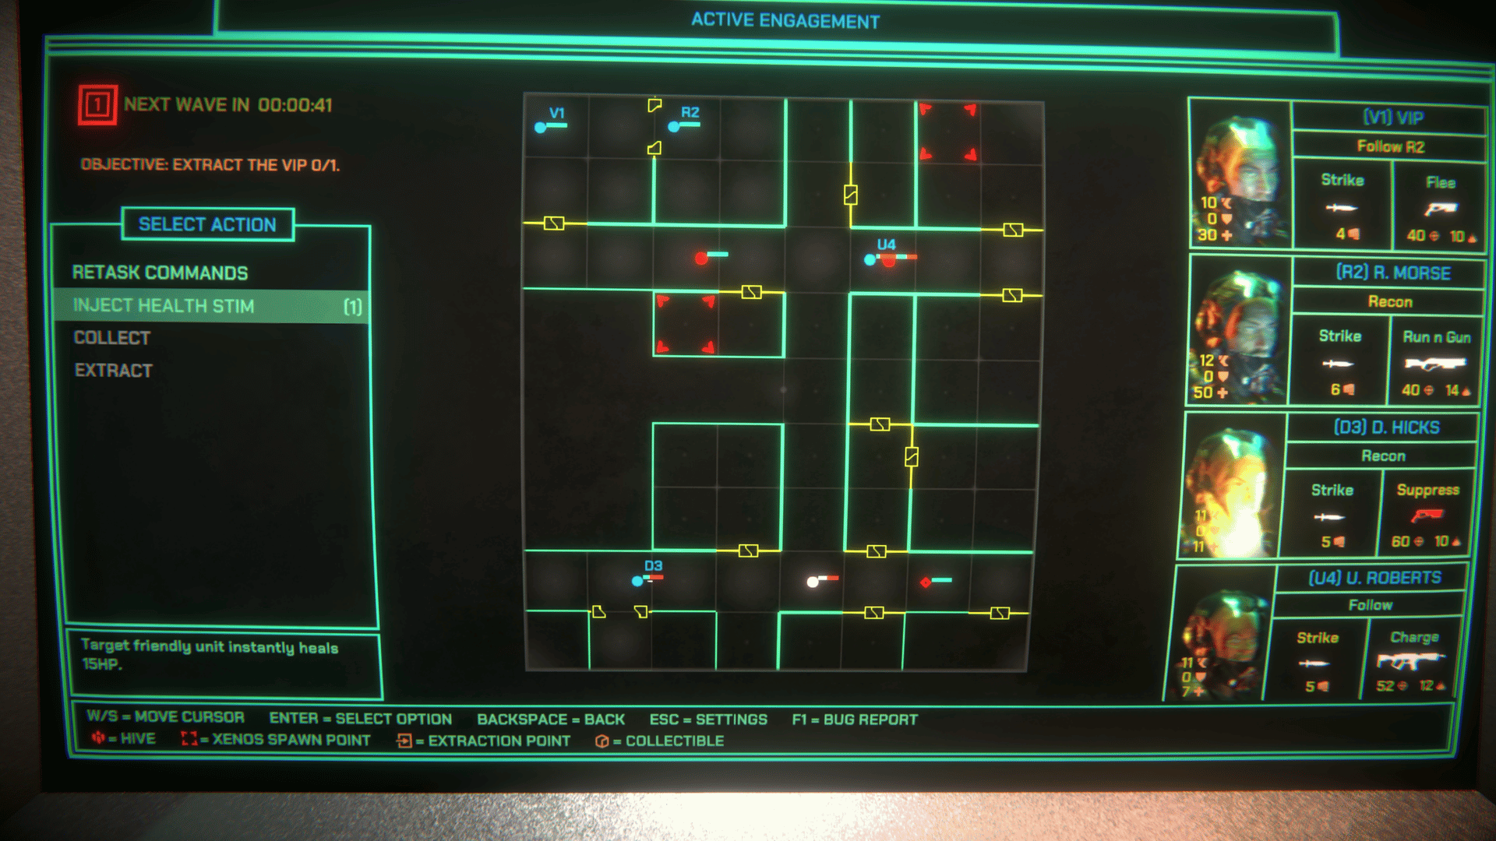Select the D3 unit marker on map
1496x841 pixels.
[638, 580]
